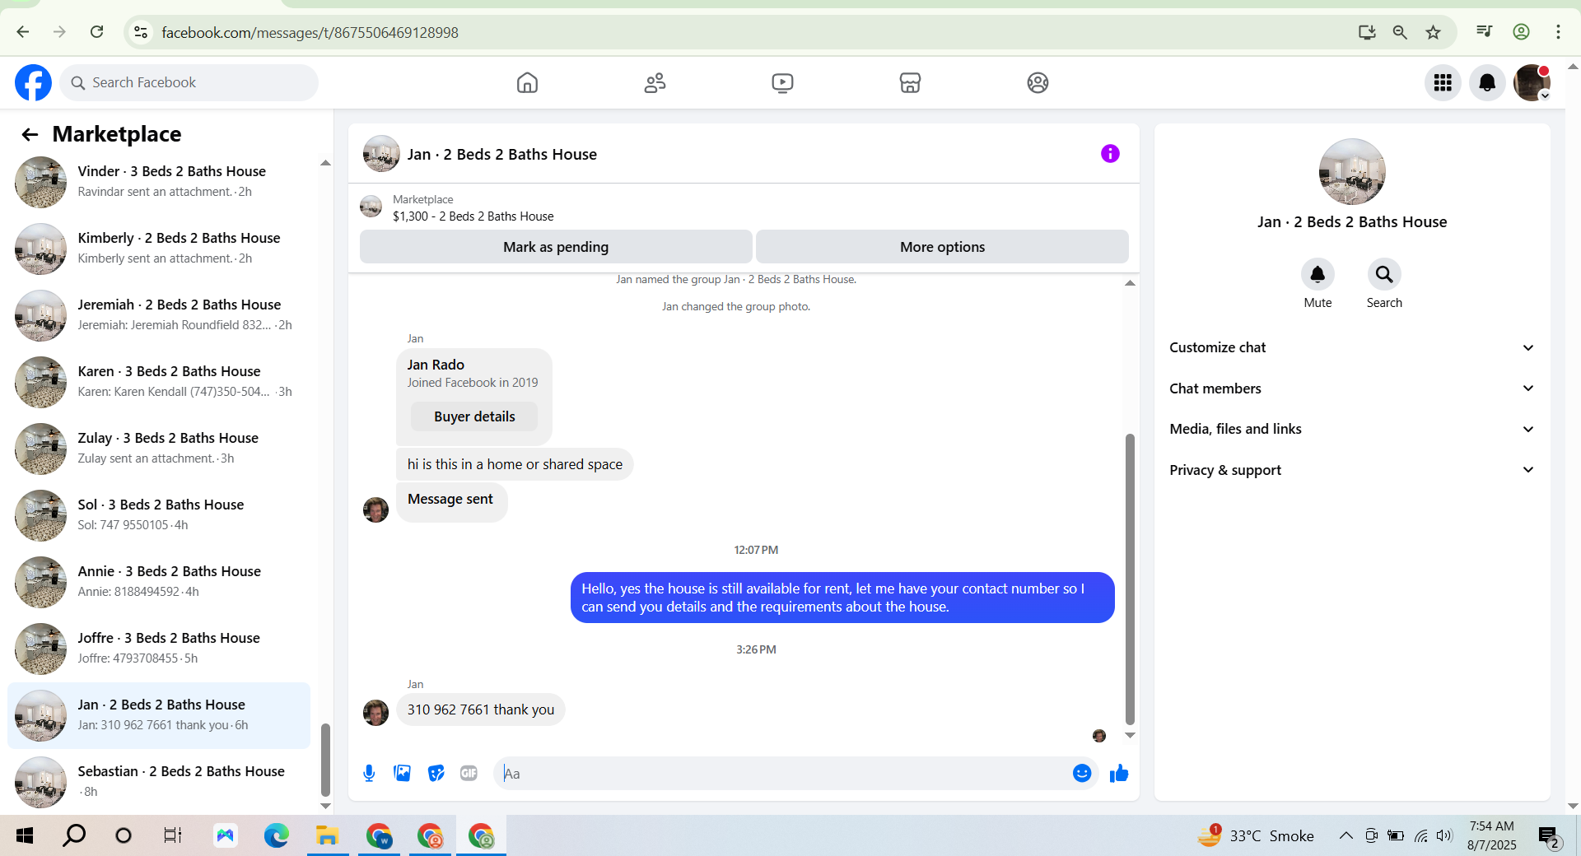
Task: Open the More options dropdown button
Action: [942, 247]
